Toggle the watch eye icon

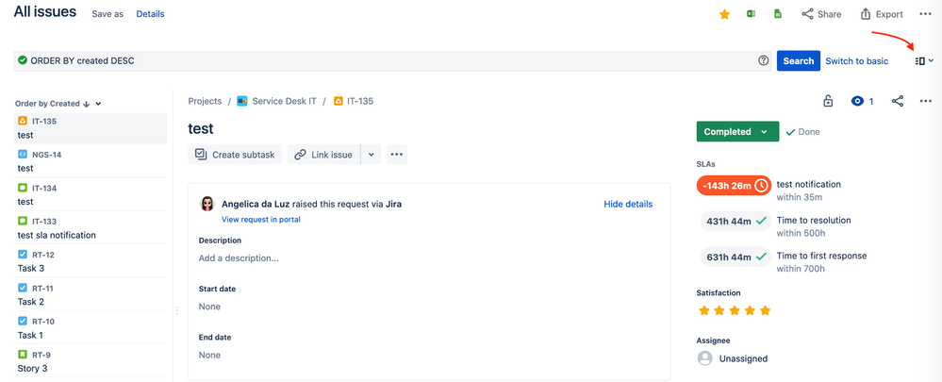(x=857, y=101)
